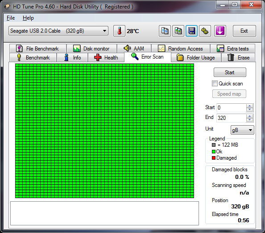Image resolution: width=265 pixels, height=233 pixels.
Task: Open the Seagate USB drive dropdown
Action: coord(58,31)
